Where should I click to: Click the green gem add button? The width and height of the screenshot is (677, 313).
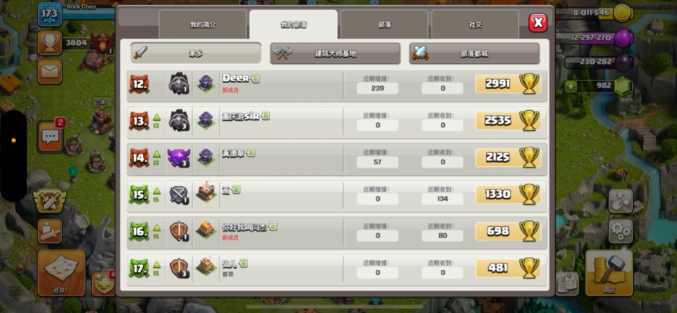tap(571, 87)
